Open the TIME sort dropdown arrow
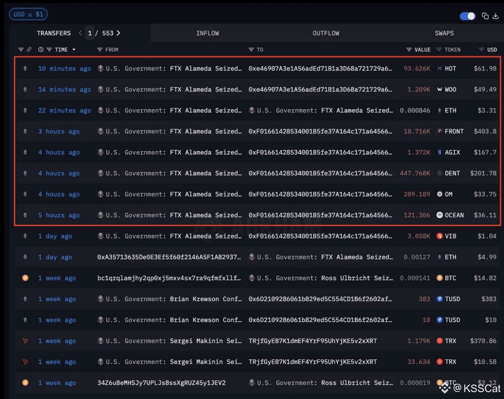Viewport: 504px width, 399px height. pyautogui.click(x=74, y=50)
